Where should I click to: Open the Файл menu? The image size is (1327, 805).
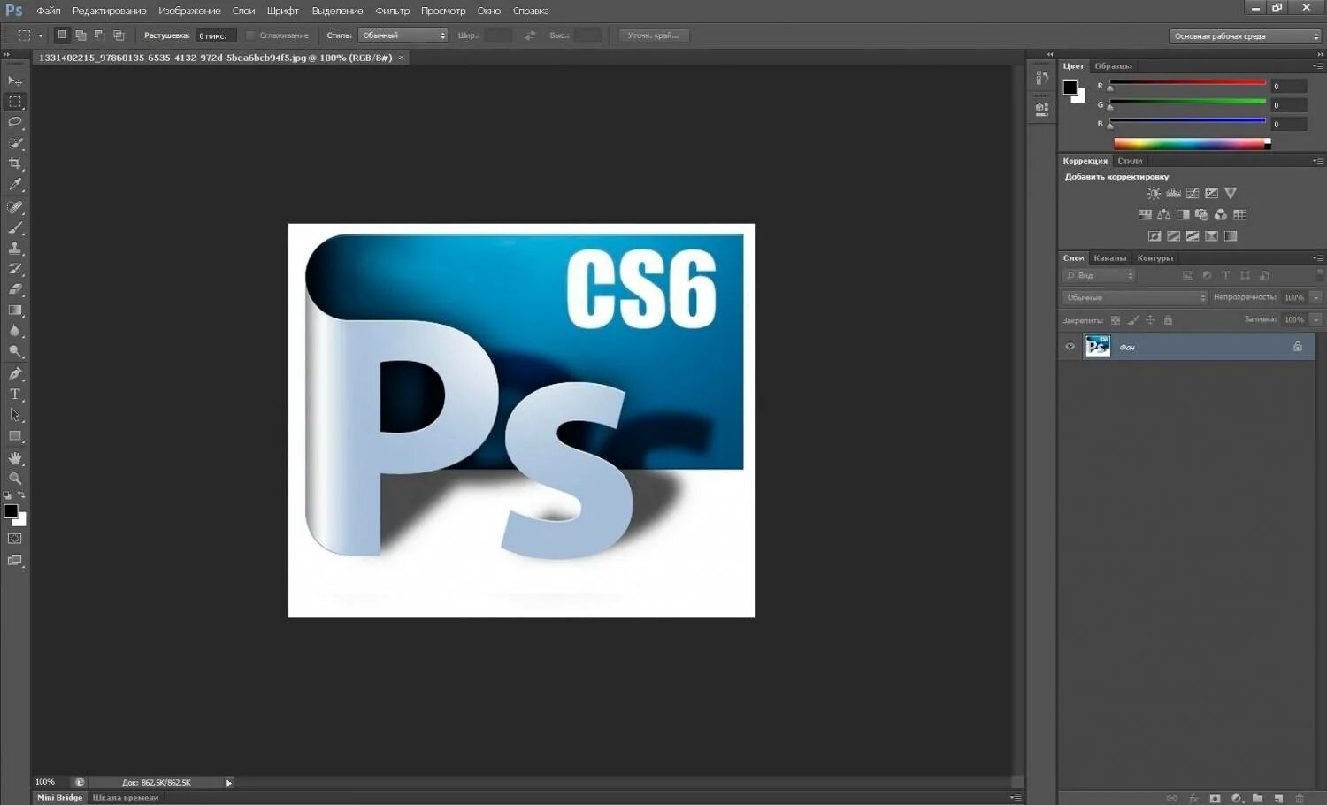(x=49, y=11)
